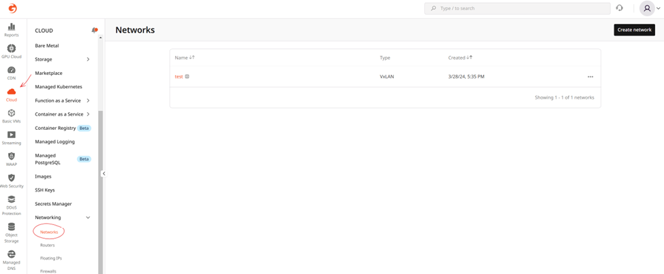Click the Type column header
Screen dimensions: 664x274
(385, 58)
